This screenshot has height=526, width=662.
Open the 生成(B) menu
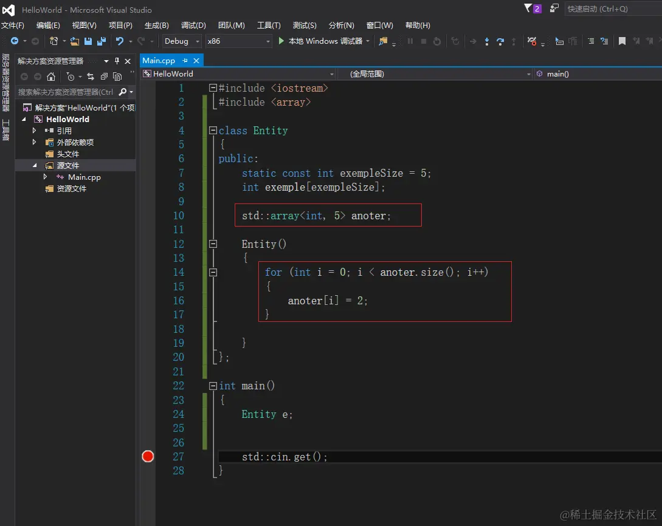coord(157,26)
